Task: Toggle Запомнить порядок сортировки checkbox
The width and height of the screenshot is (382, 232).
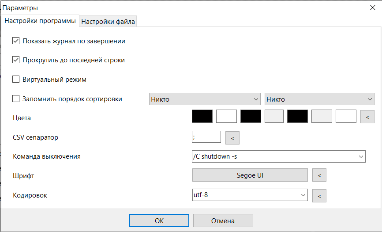Action: (x=16, y=99)
